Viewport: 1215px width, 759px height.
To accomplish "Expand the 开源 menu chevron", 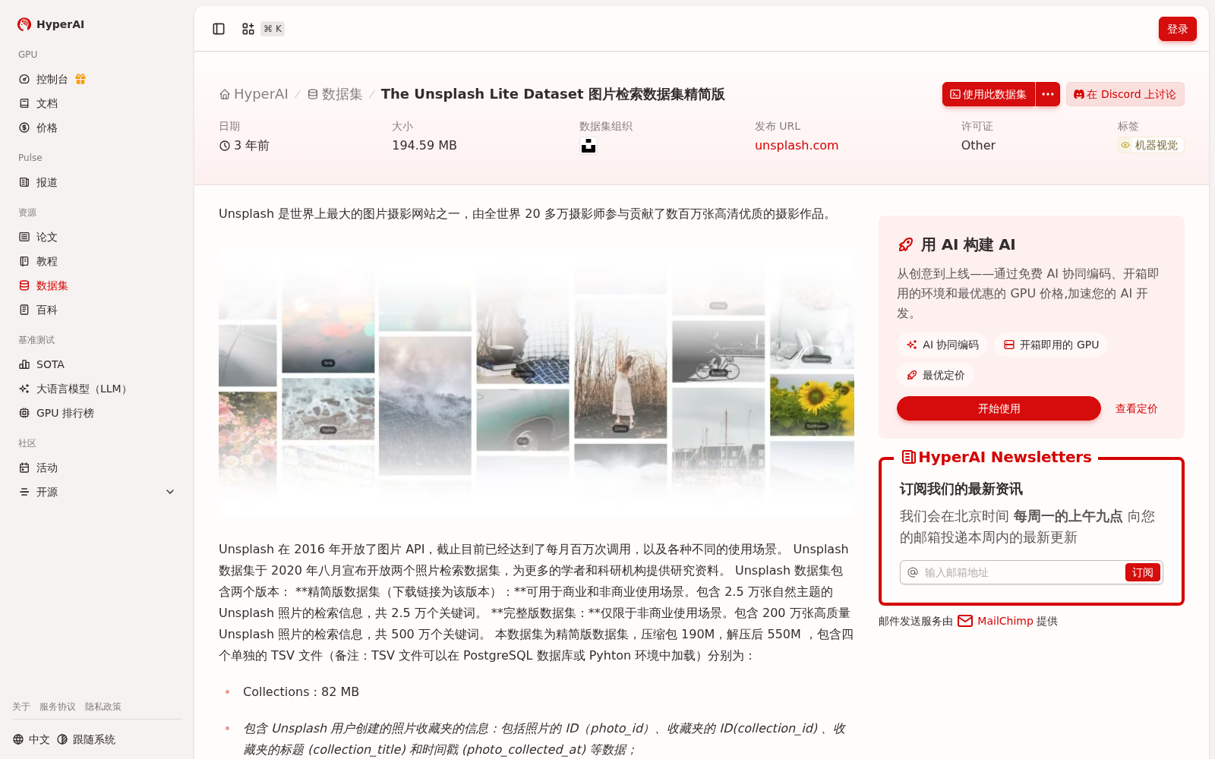I will pos(170,492).
